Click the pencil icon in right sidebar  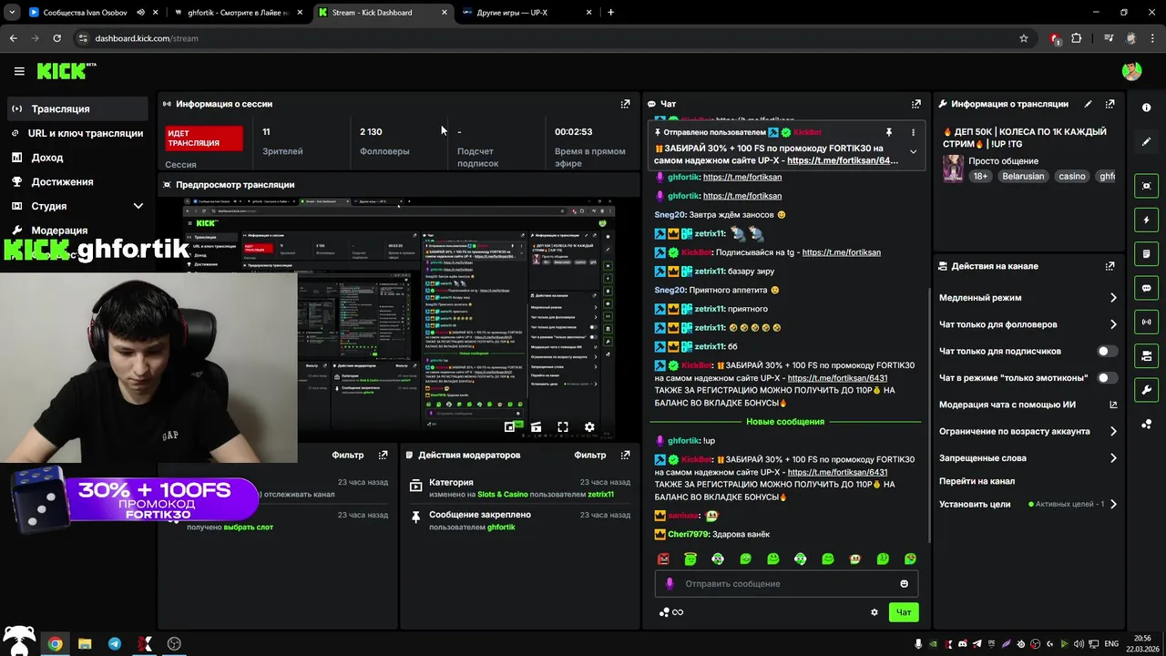pyautogui.click(x=1146, y=141)
